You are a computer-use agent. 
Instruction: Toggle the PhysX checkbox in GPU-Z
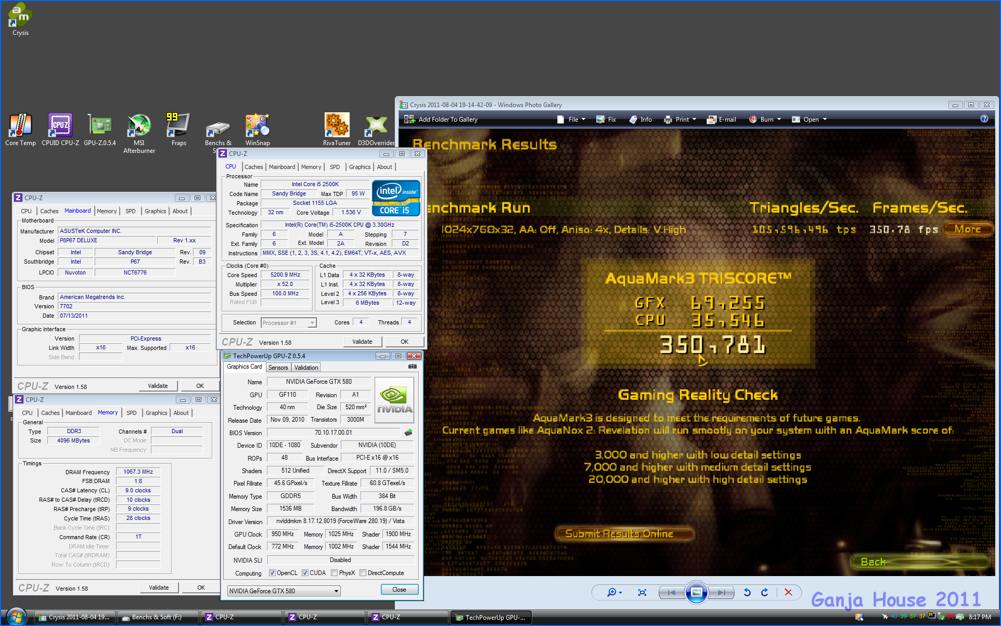[x=334, y=573]
